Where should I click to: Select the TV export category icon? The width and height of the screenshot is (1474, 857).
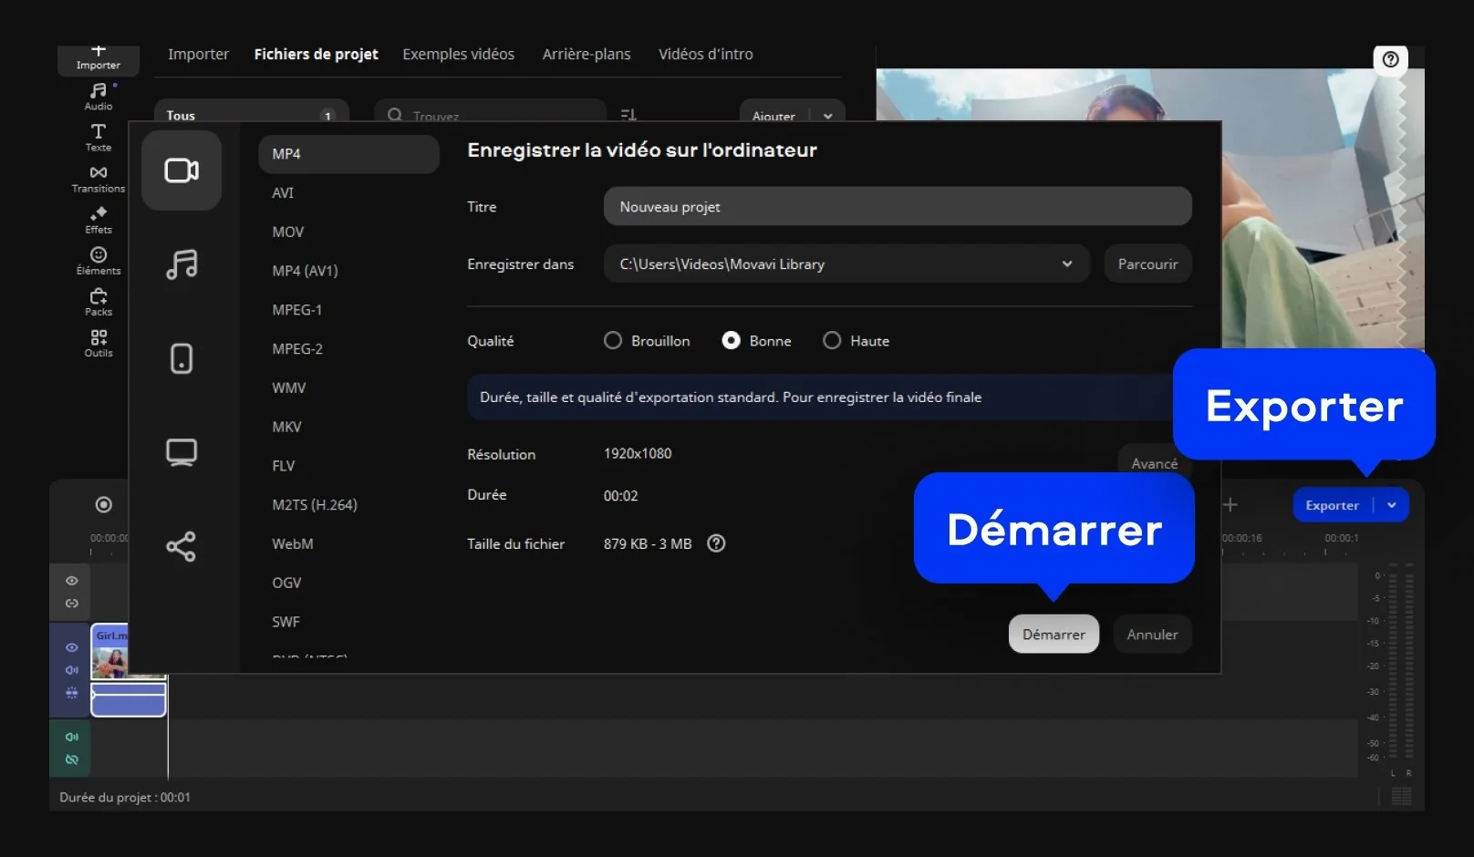coord(182,452)
